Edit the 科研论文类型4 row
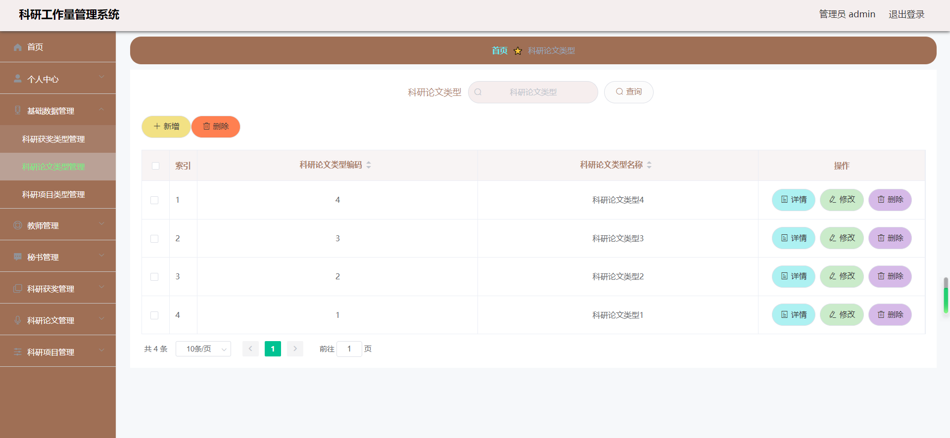Image resolution: width=950 pixels, height=438 pixels. tap(842, 200)
